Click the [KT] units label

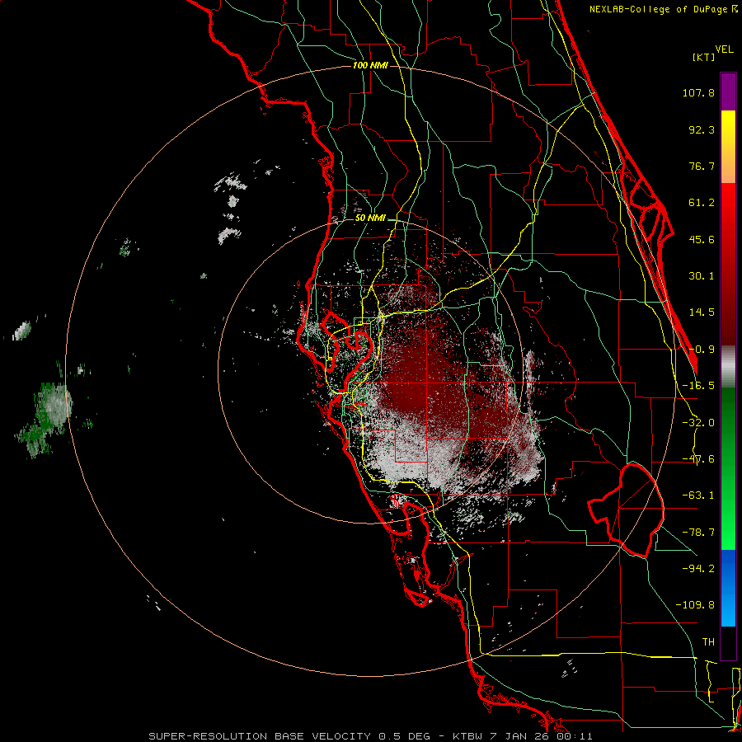(x=704, y=57)
